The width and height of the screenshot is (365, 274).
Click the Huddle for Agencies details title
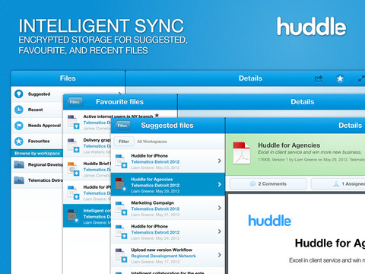[x=289, y=145]
